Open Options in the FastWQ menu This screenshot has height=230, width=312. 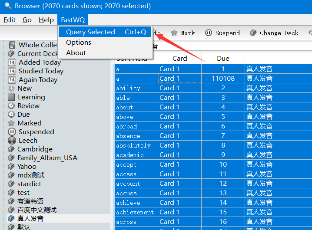tap(79, 43)
